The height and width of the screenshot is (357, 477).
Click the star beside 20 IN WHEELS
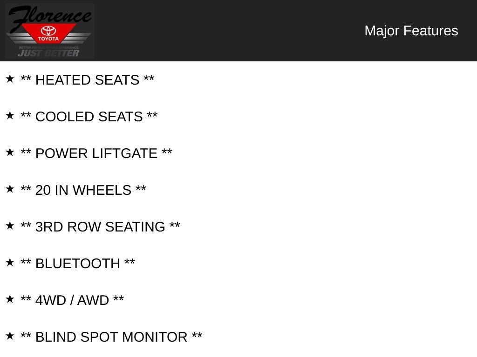[10, 189]
